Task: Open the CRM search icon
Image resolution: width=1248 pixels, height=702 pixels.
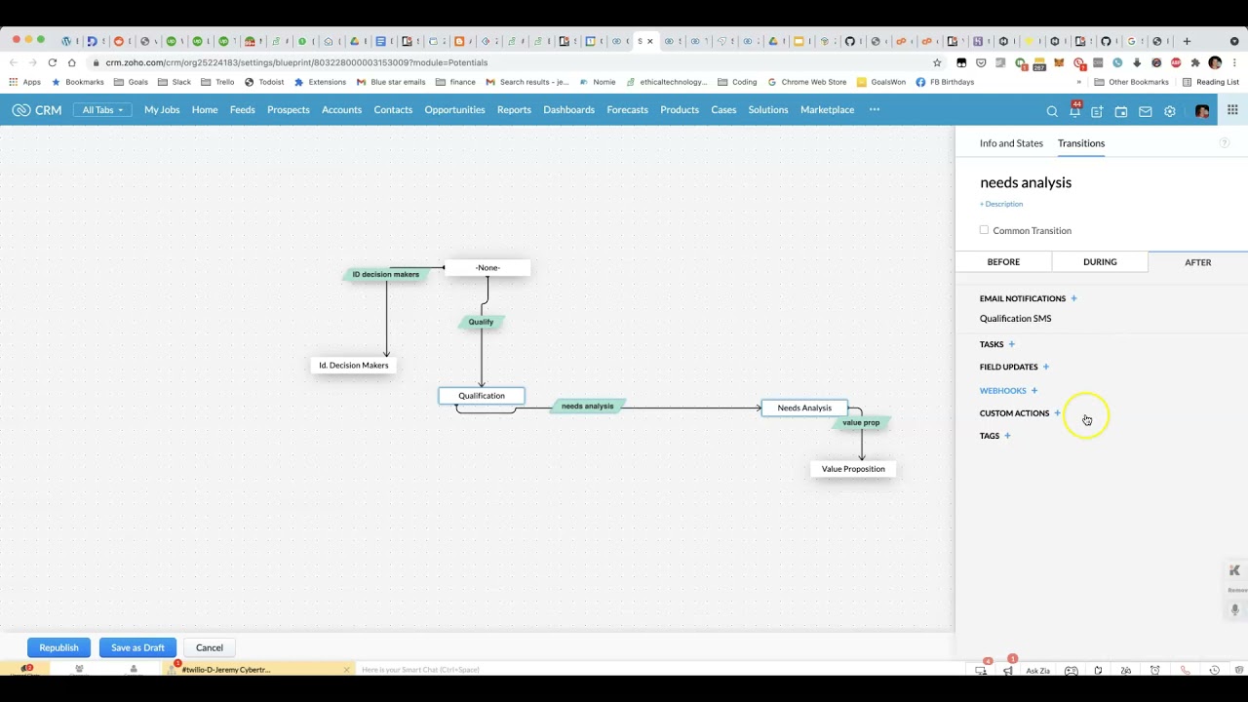Action: pyautogui.click(x=1052, y=111)
